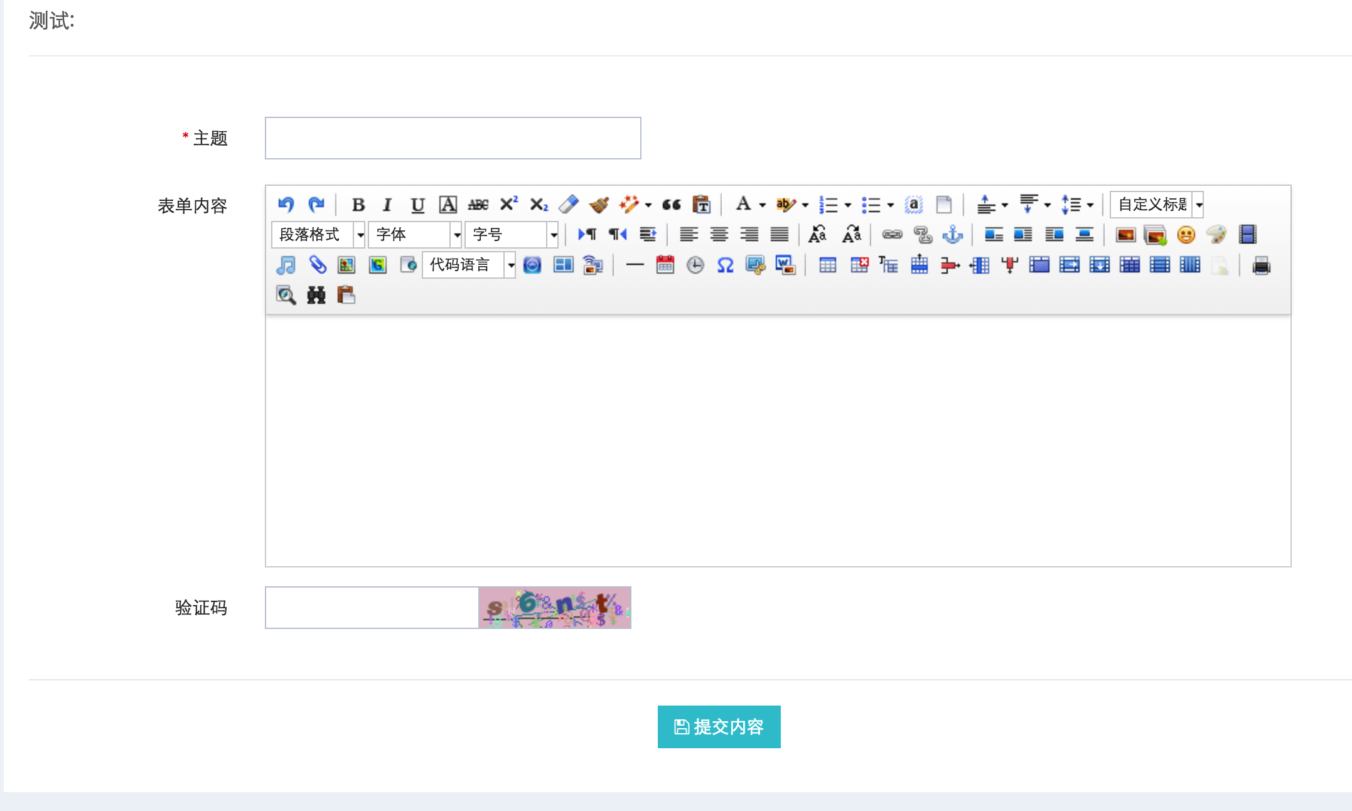Image resolution: width=1352 pixels, height=811 pixels.
Task: Toggle underline formatting
Action: pyautogui.click(x=417, y=204)
